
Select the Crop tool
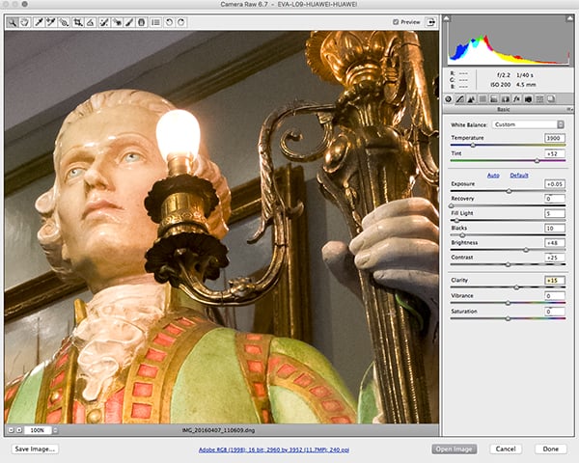(x=76, y=21)
